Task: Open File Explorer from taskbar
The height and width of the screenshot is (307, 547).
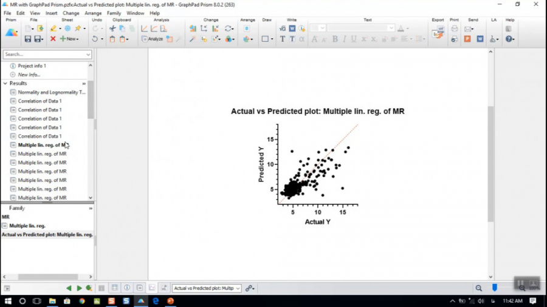Action: tap(52, 301)
